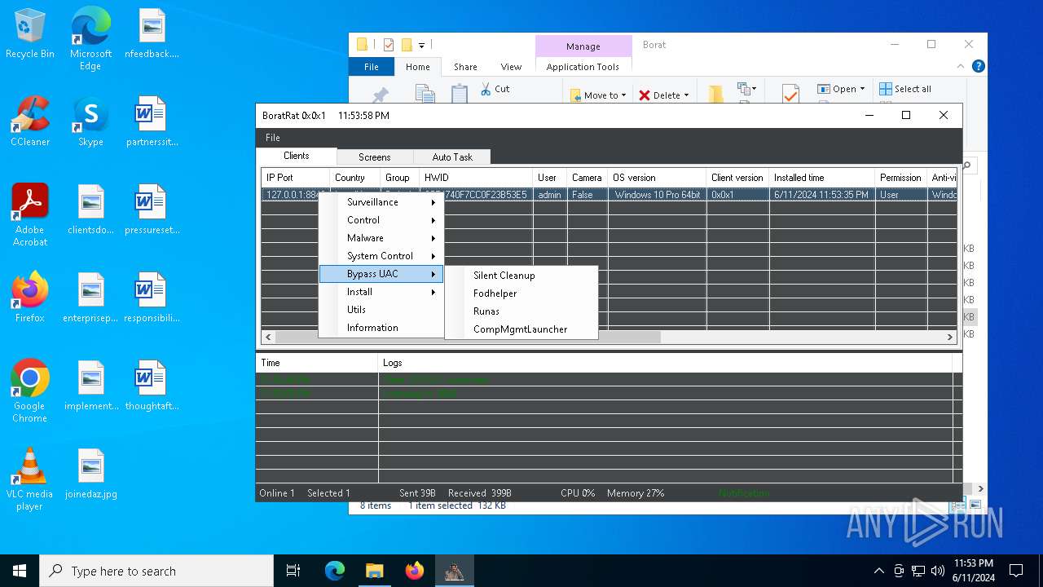Image resolution: width=1043 pixels, height=587 pixels.
Task: Open Explorer's File tab
Action: (371, 67)
